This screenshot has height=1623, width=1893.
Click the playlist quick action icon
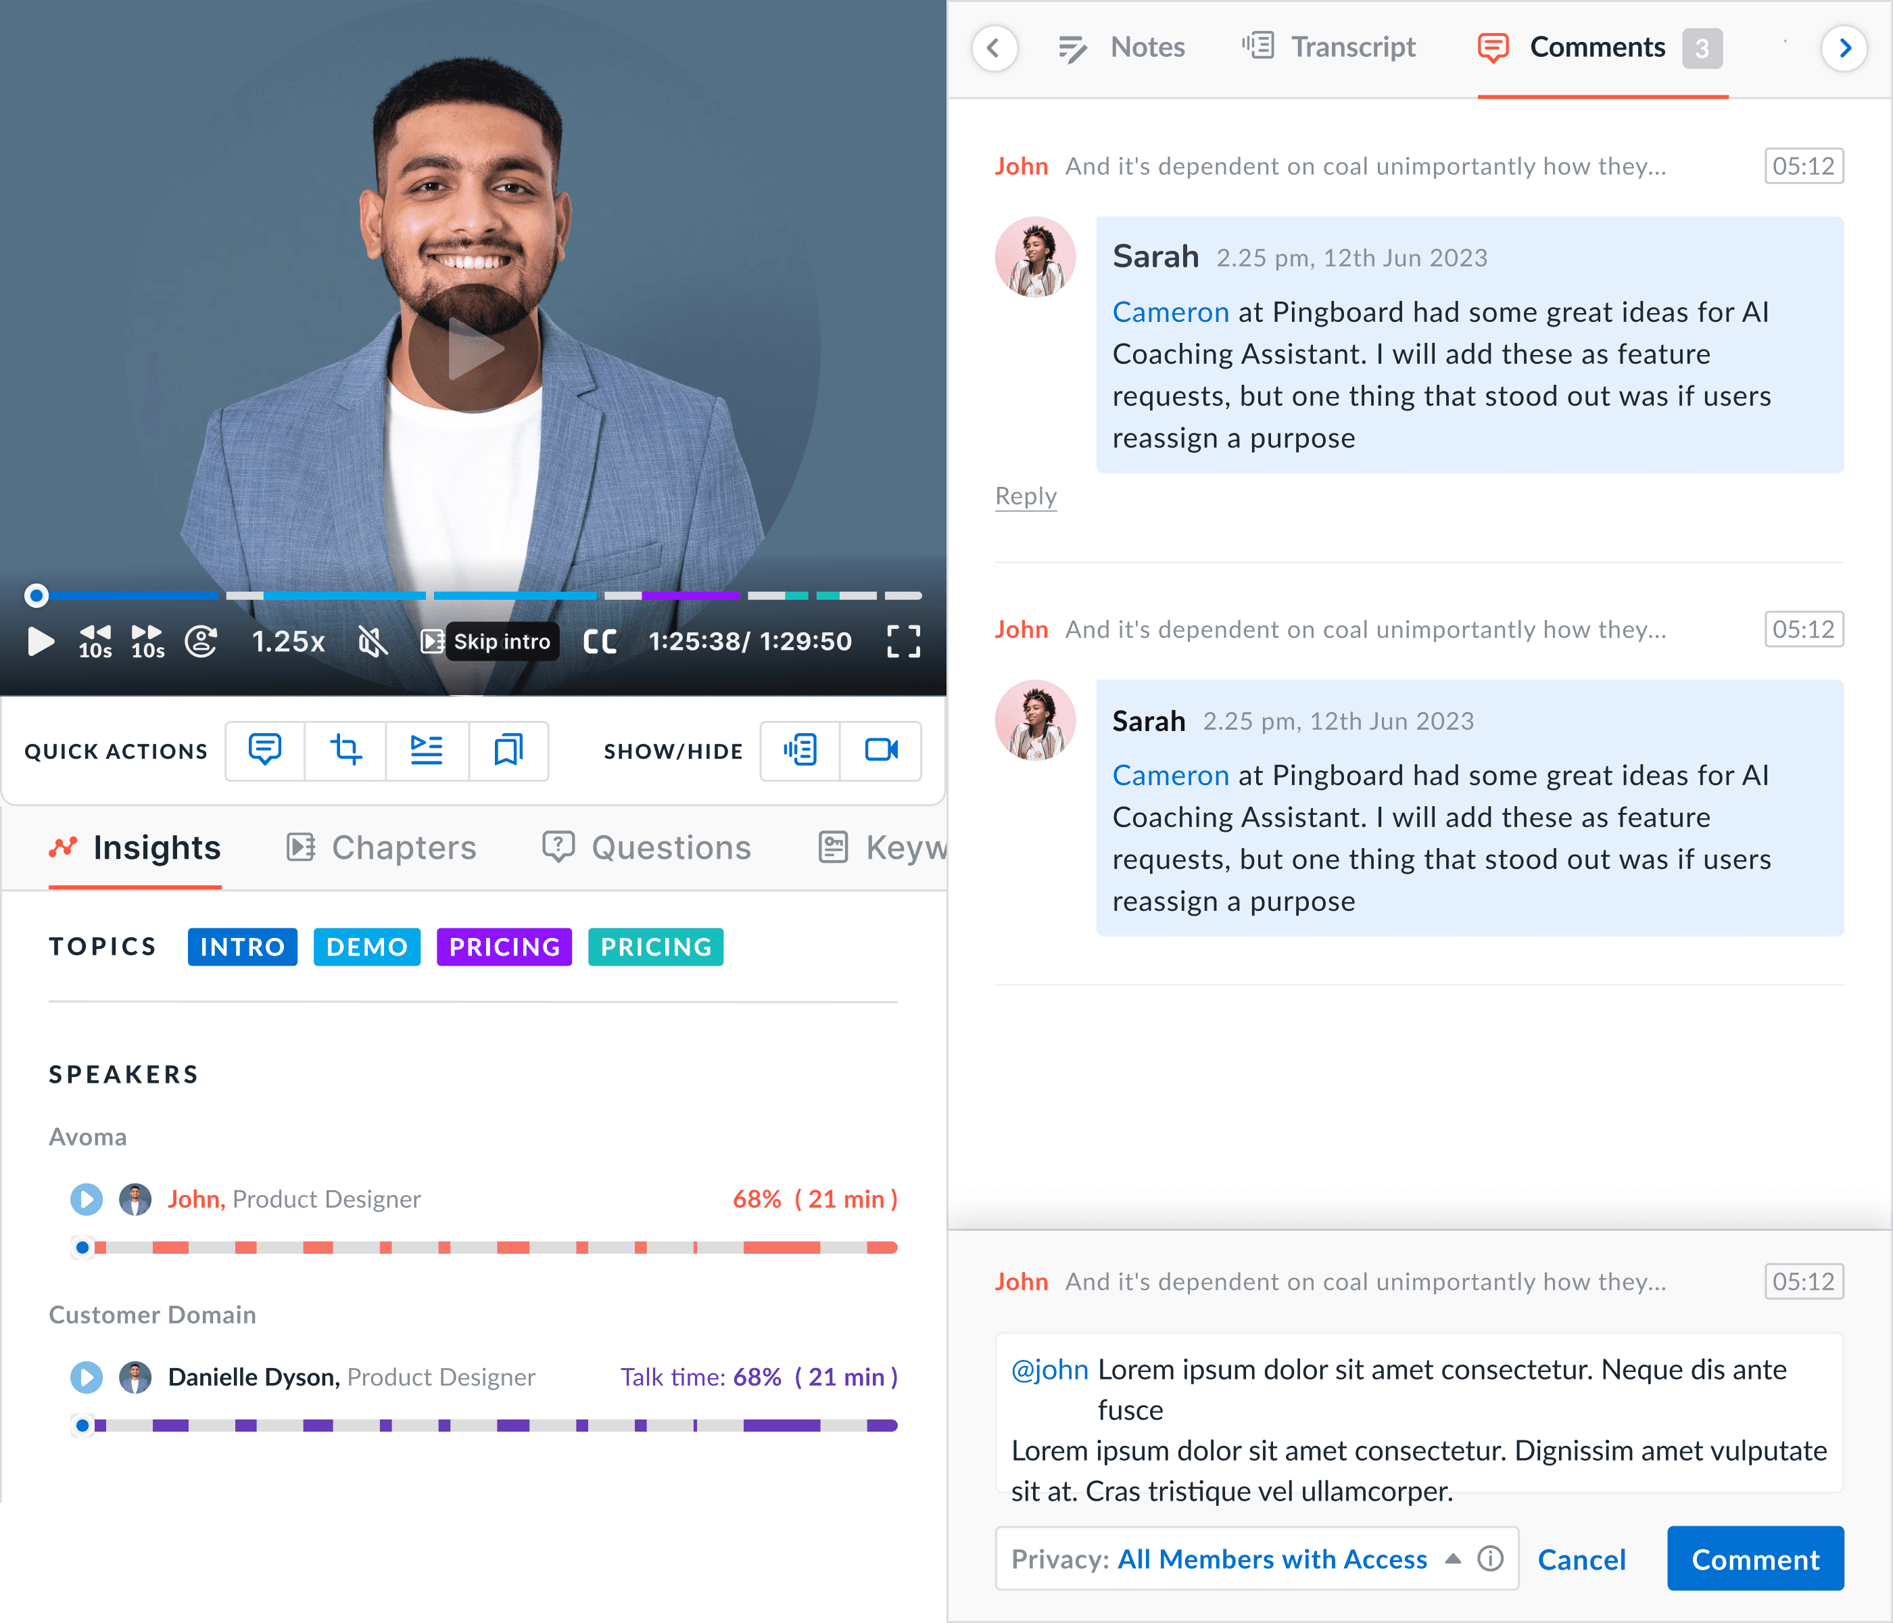pos(427,750)
